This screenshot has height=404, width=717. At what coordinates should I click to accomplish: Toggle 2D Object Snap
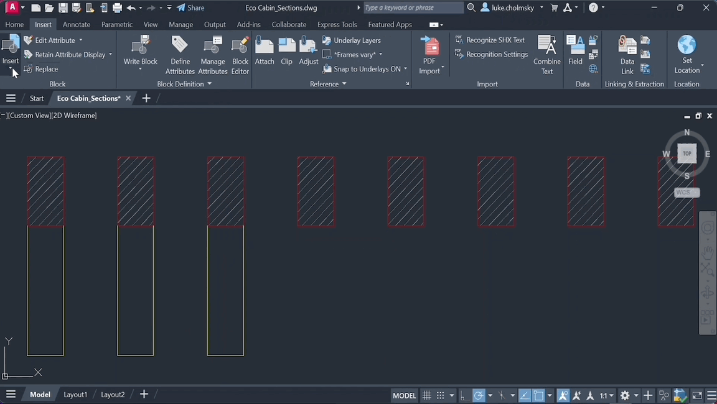click(538, 395)
